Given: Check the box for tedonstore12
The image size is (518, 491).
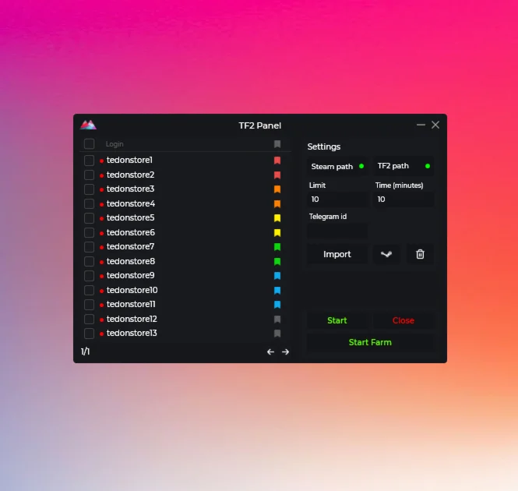Looking at the screenshot, I should (x=90, y=319).
